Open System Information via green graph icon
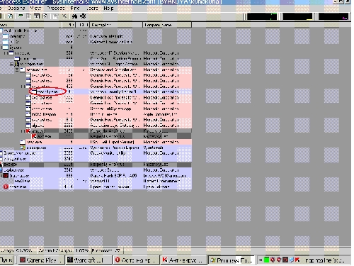 pyautogui.click(x=21, y=16)
